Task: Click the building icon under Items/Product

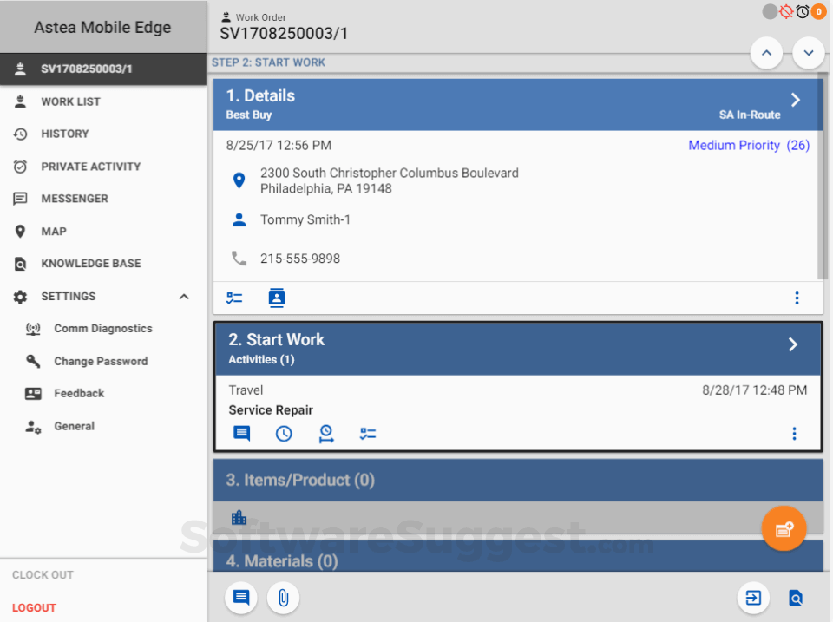Action: pyautogui.click(x=239, y=517)
